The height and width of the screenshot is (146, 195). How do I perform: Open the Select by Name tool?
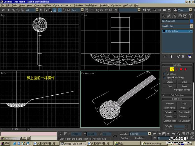45,10
